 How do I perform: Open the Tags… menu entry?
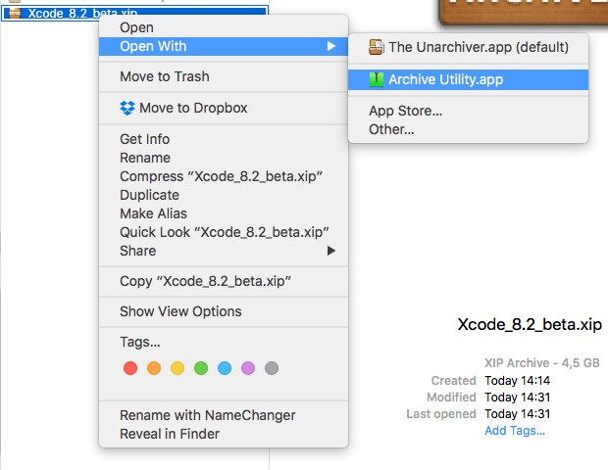point(224,342)
